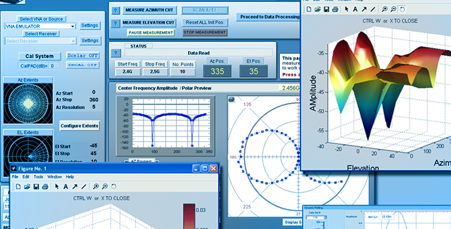Activate Zoom Out tool in Figure No. 1
Viewport: 451px width, 229px height.
click(105, 187)
